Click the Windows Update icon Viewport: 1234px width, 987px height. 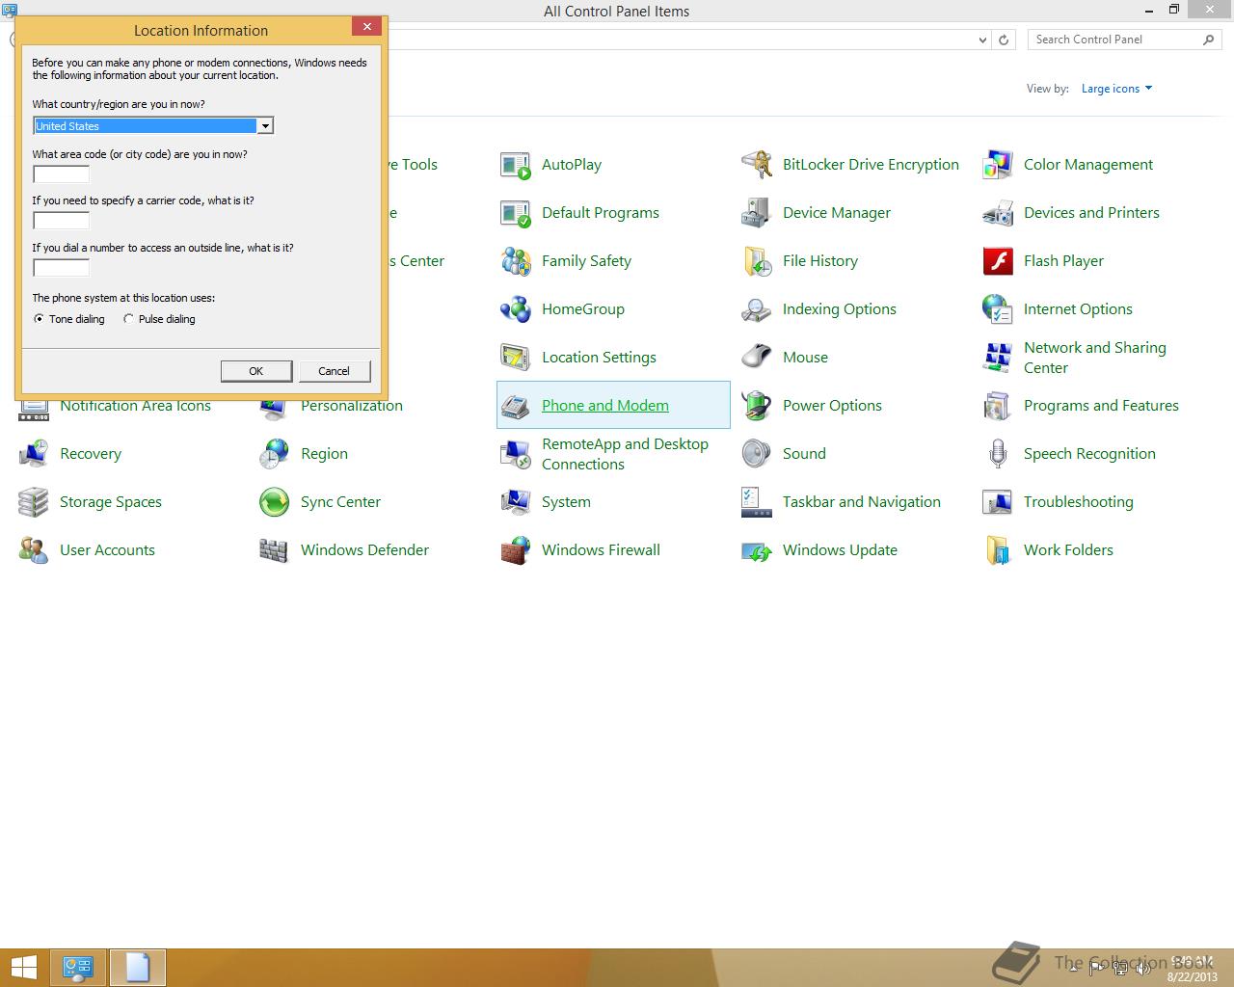[x=757, y=550]
